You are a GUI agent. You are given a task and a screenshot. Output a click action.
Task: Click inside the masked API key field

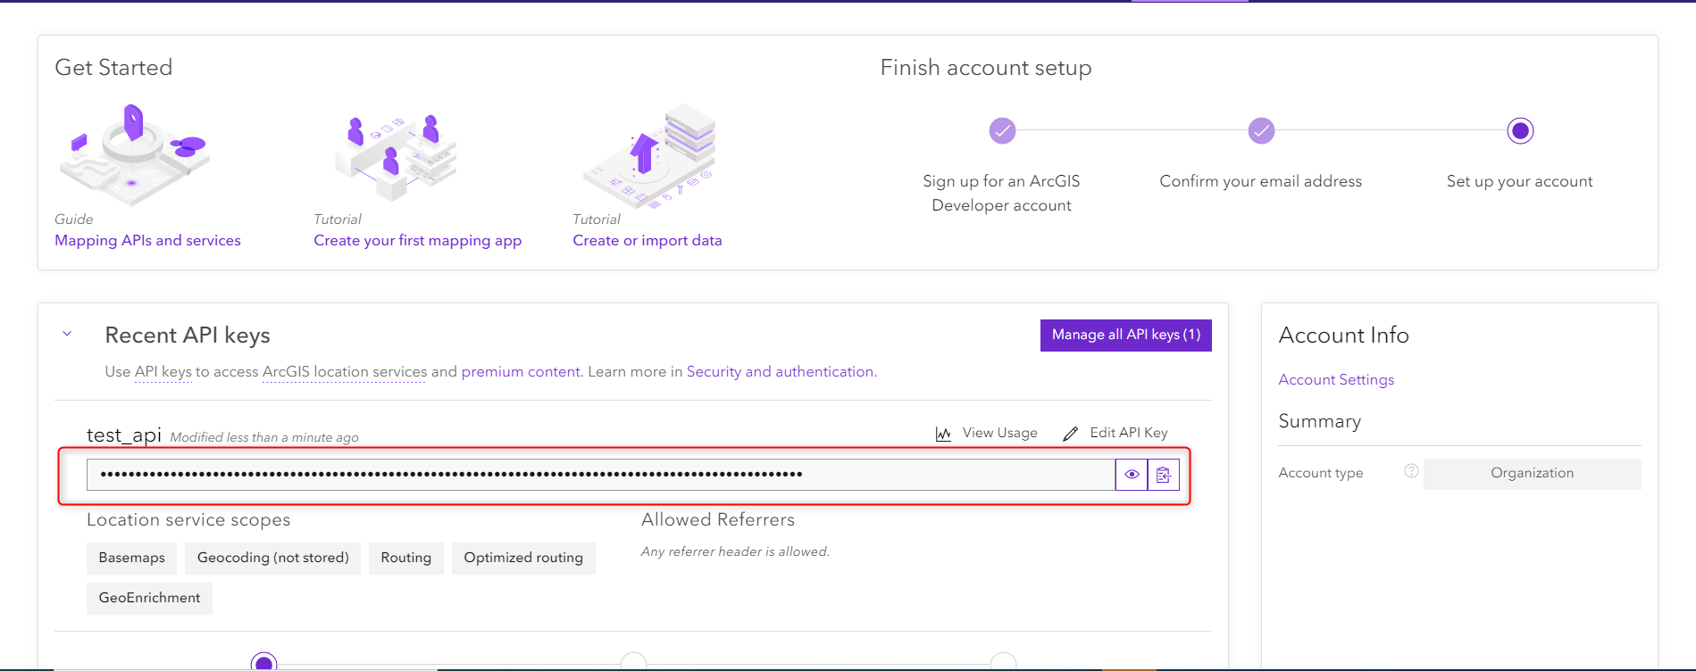pyautogui.click(x=600, y=475)
